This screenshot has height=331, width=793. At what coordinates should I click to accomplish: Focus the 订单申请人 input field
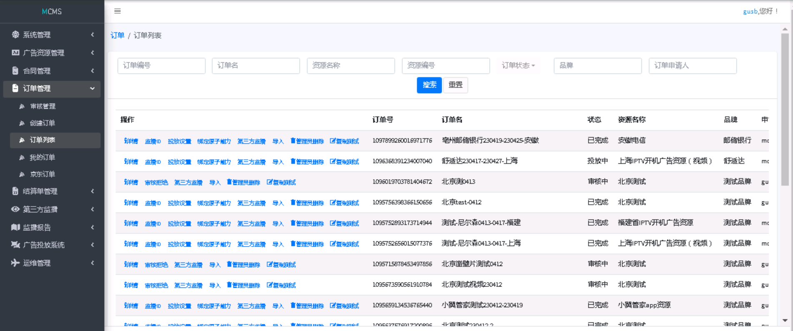[693, 66]
